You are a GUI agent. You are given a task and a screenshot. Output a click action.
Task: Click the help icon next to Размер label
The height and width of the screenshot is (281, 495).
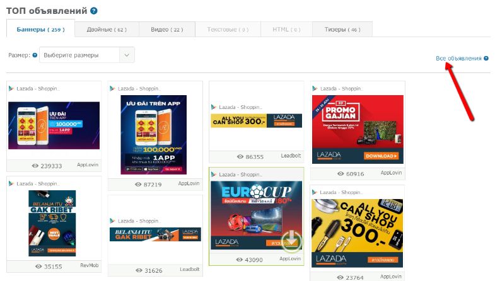coord(35,55)
